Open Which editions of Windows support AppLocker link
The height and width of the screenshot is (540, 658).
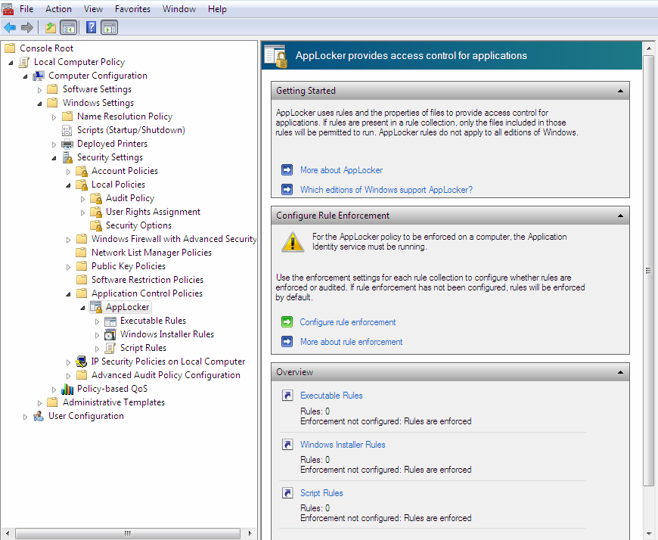tap(386, 190)
